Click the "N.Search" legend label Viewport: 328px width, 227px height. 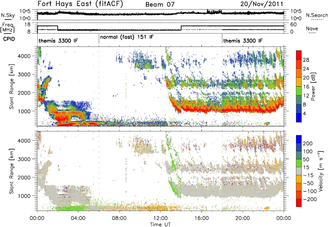(x=317, y=15)
